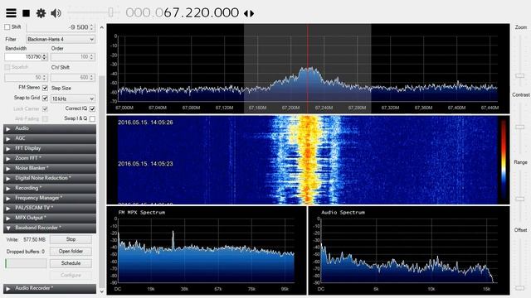The image size is (531, 298).
Task: Expand the Zoom FFT panel
Action: pyautogui.click(x=50, y=158)
